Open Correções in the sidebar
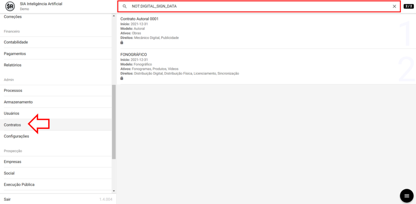The height and width of the screenshot is (204, 416). click(x=13, y=17)
